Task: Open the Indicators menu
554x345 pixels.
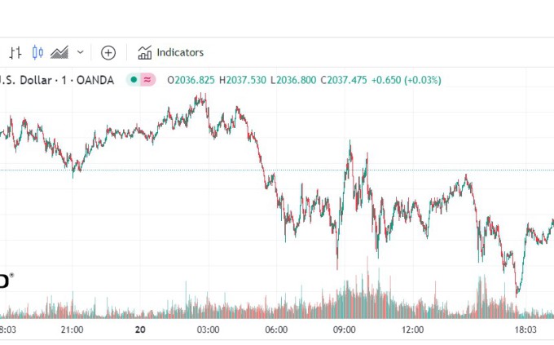Action: point(170,52)
